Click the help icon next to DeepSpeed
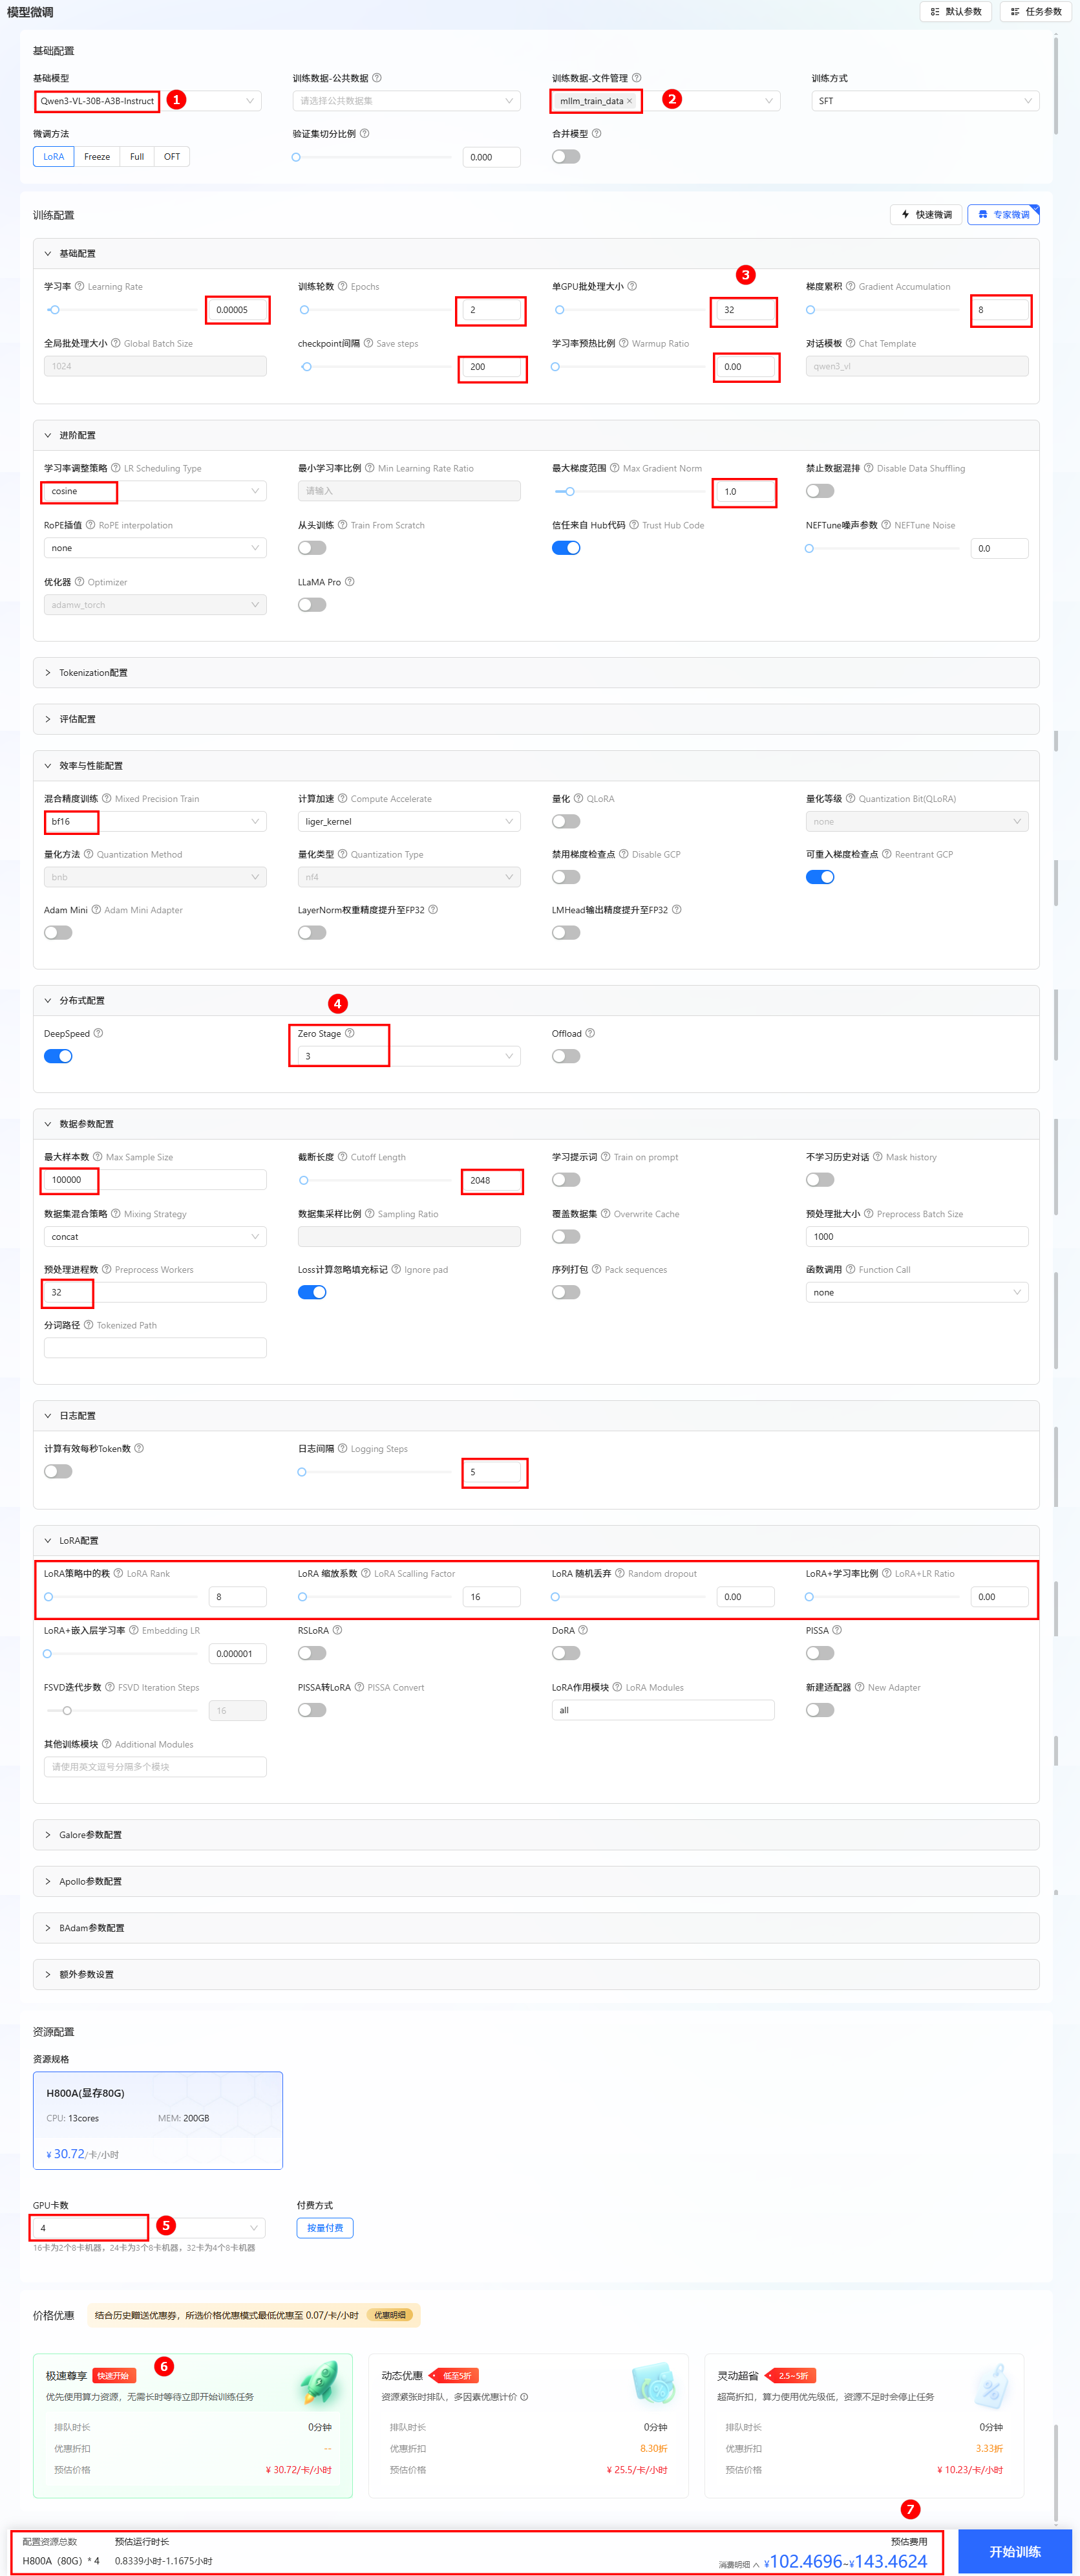The width and height of the screenshot is (1080, 2576). pos(98,1033)
